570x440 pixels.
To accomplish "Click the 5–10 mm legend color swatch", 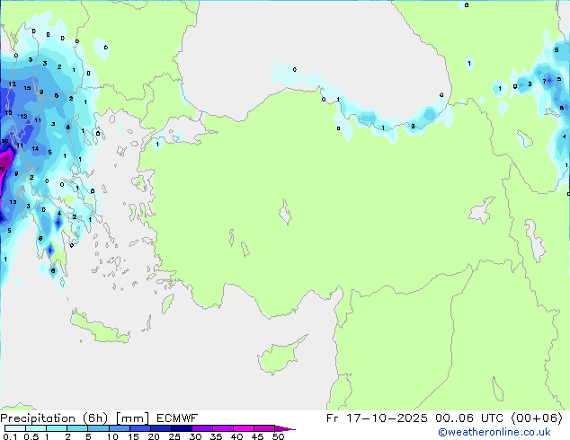I will coord(98,428).
